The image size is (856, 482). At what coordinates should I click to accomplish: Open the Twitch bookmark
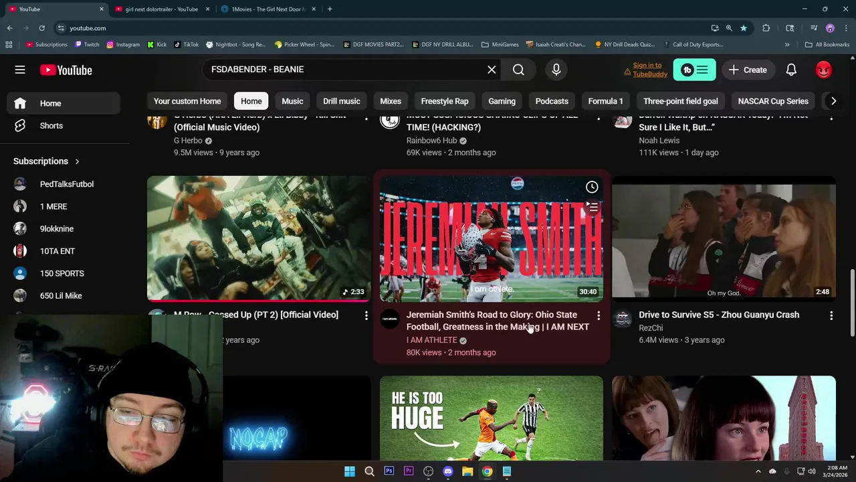coord(87,45)
